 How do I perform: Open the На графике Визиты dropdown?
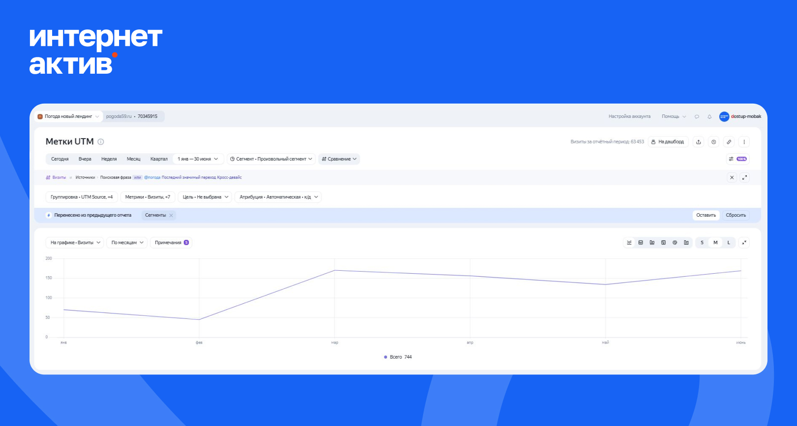(75, 243)
